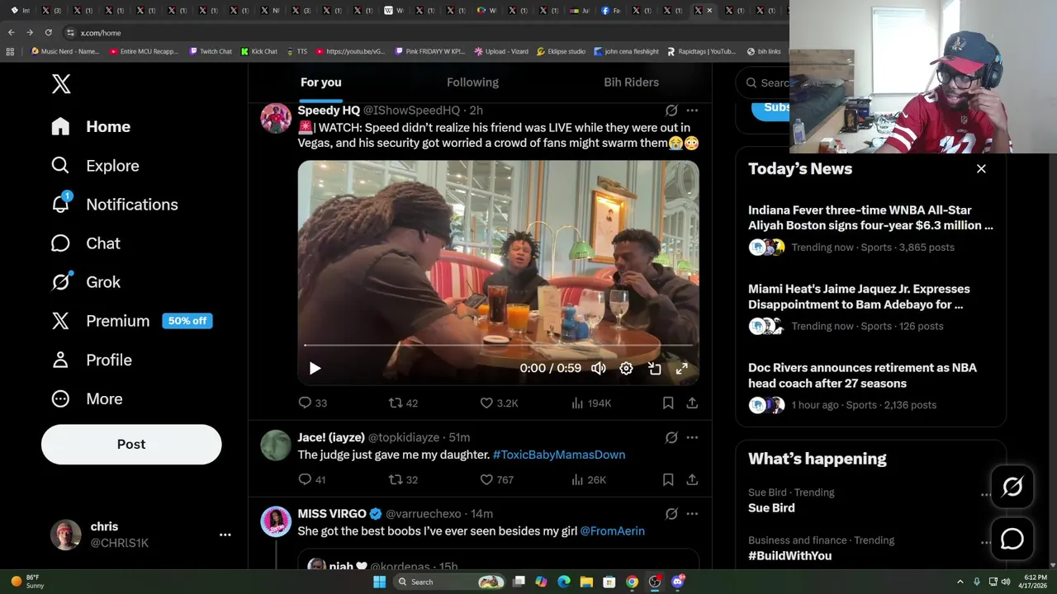Open File Explorer from the taskbar
This screenshot has width=1057, height=594.
pos(586,582)
